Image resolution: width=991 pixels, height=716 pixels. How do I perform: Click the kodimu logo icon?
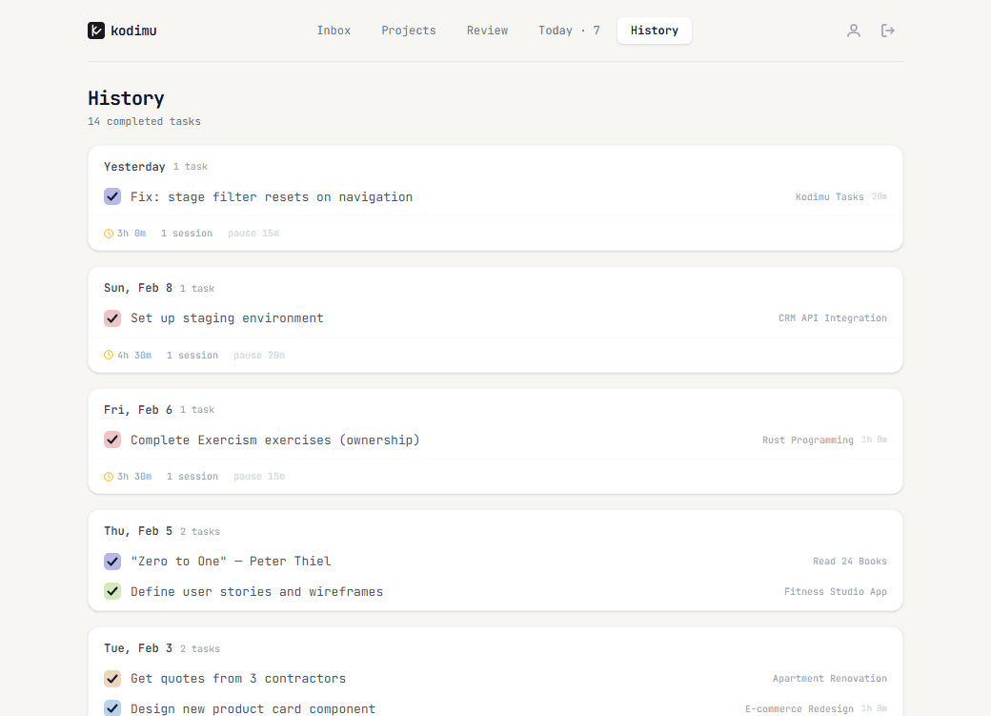coord(95,30)
